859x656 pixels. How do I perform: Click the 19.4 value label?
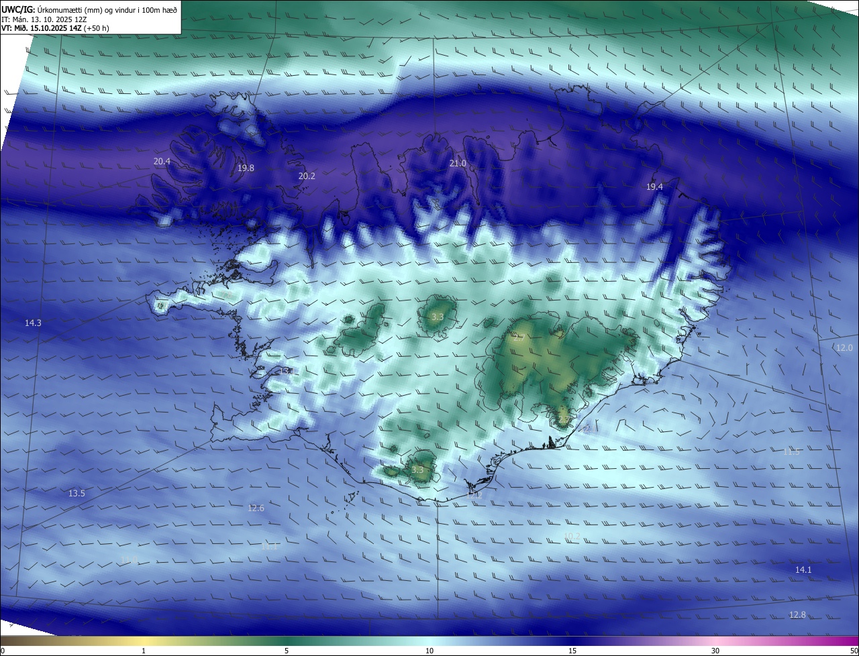pos(654,187)
